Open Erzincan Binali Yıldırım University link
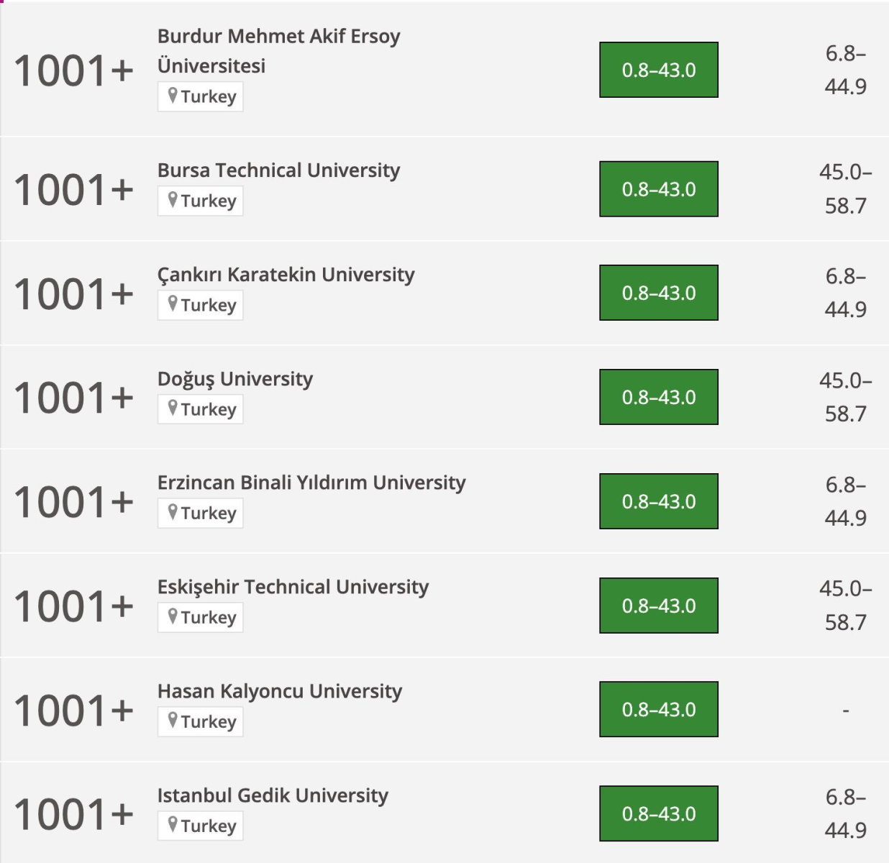The height and width of the screenshot is (863, 889). (311, 483)
